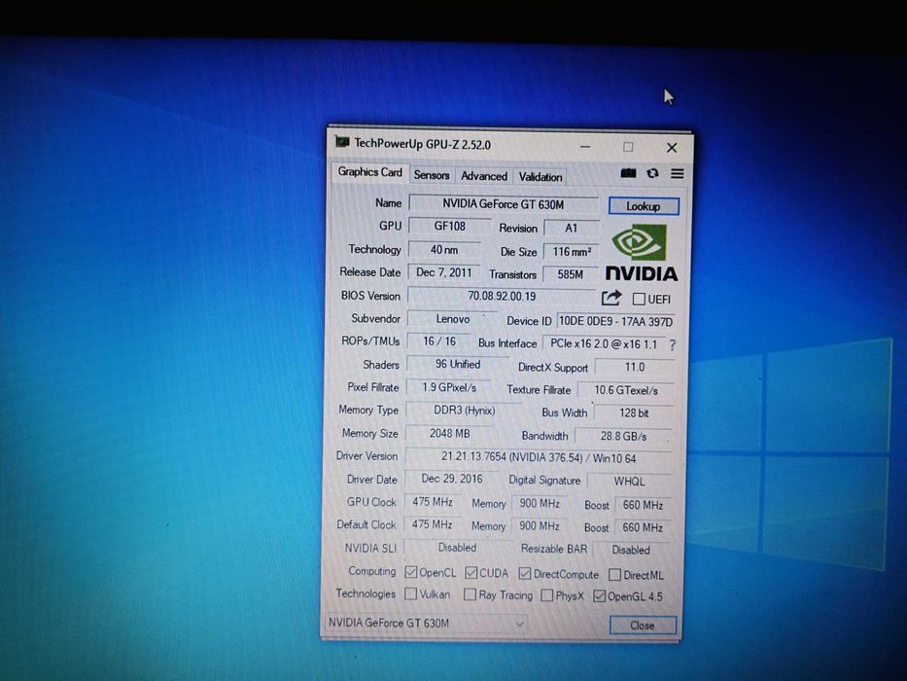Open the GPU selection dropdown at bottom

coord(427,623)
